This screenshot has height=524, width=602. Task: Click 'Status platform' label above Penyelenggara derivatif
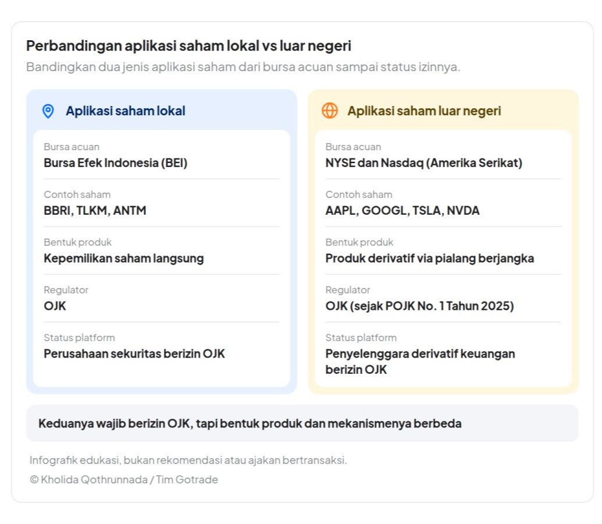tap(361, 338)
